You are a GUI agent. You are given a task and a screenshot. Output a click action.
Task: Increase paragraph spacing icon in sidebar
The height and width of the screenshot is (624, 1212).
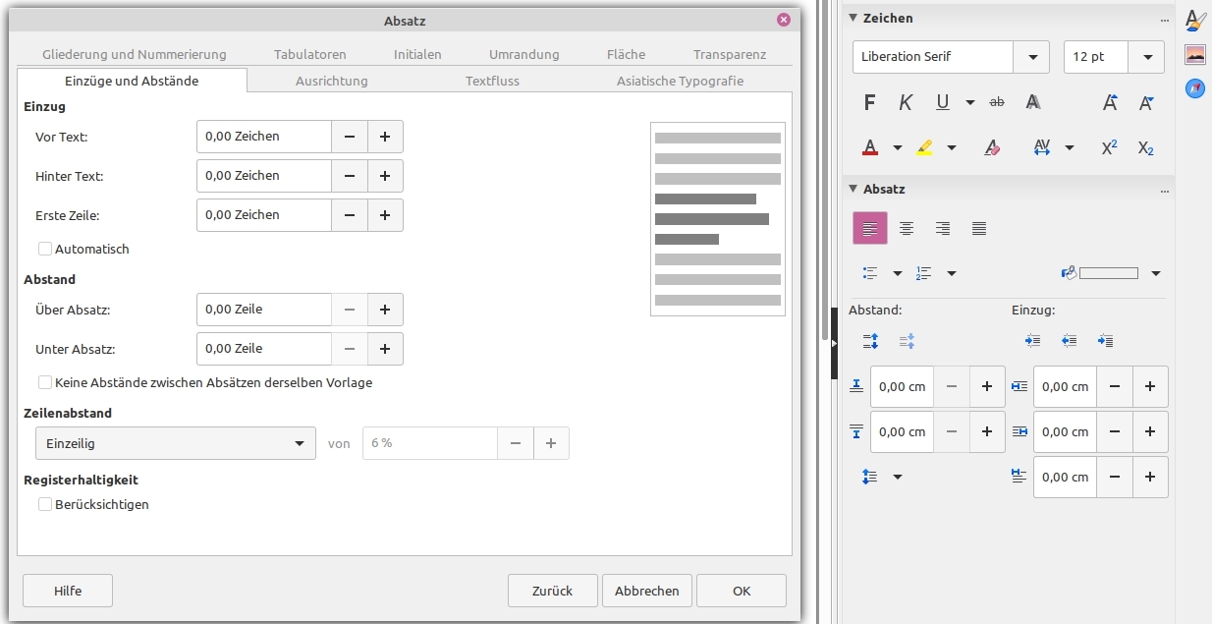[x=870, y=341]
